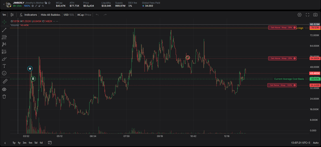Select the crosshair cursor tool
Screen dimensions: 321x147
(4, 22)
